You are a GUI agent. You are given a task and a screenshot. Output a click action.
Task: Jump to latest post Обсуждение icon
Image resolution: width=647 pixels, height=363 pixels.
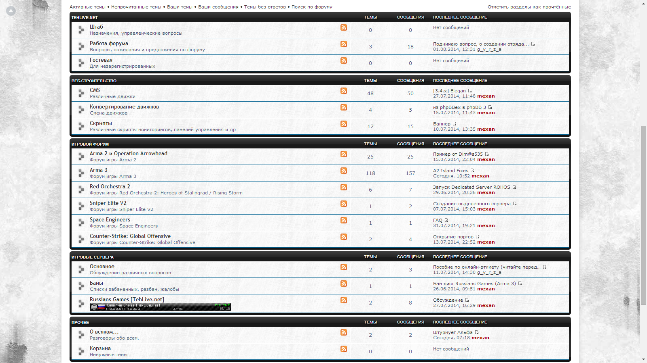click(467, 300)
